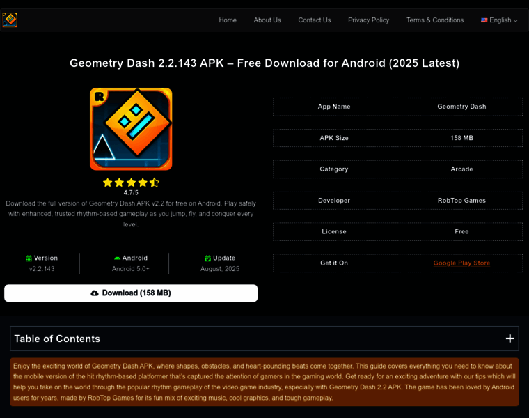Click the Free license value
The width and height of the screenshot is (529, 418).
[461, 231]
